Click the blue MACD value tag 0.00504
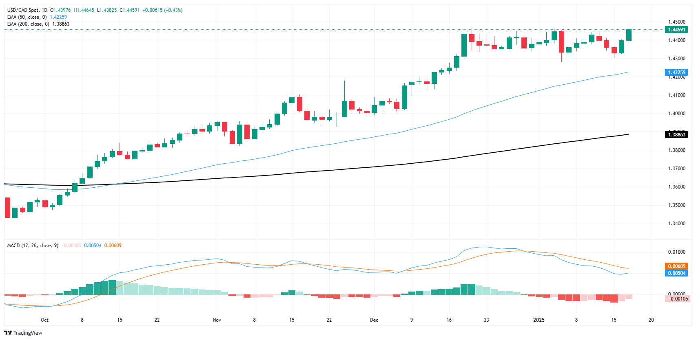This screenshot has height=340, width=696. (676, 273)
